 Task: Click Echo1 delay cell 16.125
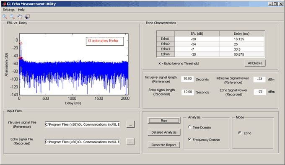(x=242, y=39)
